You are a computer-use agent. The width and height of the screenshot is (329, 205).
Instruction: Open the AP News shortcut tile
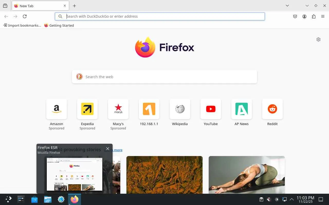click(x=242, y=112)
